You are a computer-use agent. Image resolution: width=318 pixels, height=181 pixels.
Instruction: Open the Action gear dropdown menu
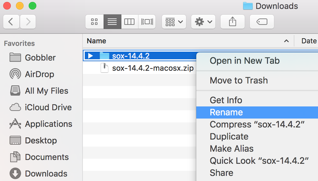pyautogui.click(x=203, y=22)
